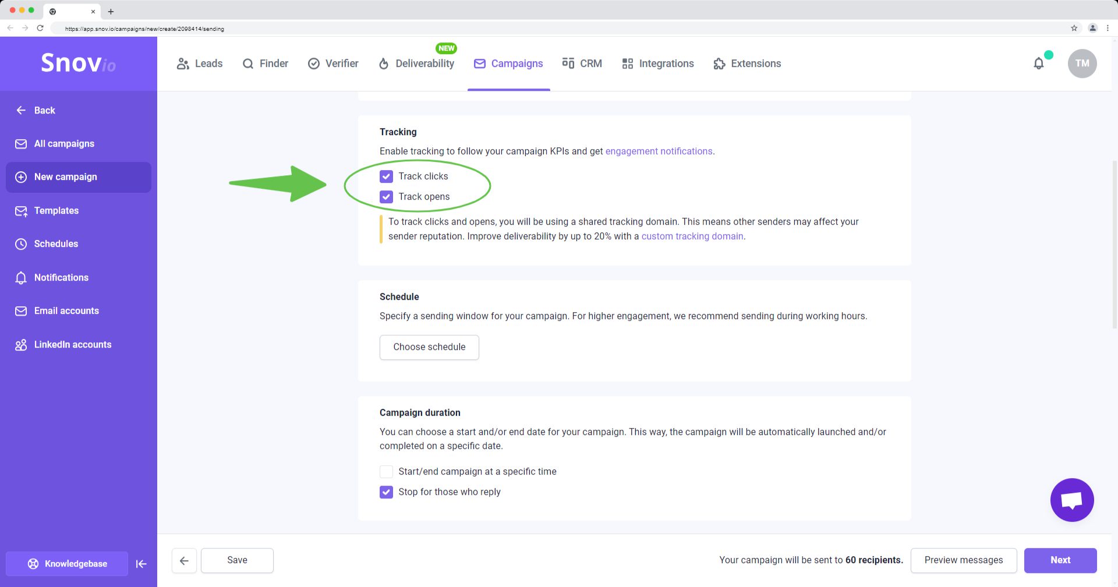Uncheck the Track clicks checkbox
The height and width of the screenshot is (587, 1118).
(x=386, y=176)
